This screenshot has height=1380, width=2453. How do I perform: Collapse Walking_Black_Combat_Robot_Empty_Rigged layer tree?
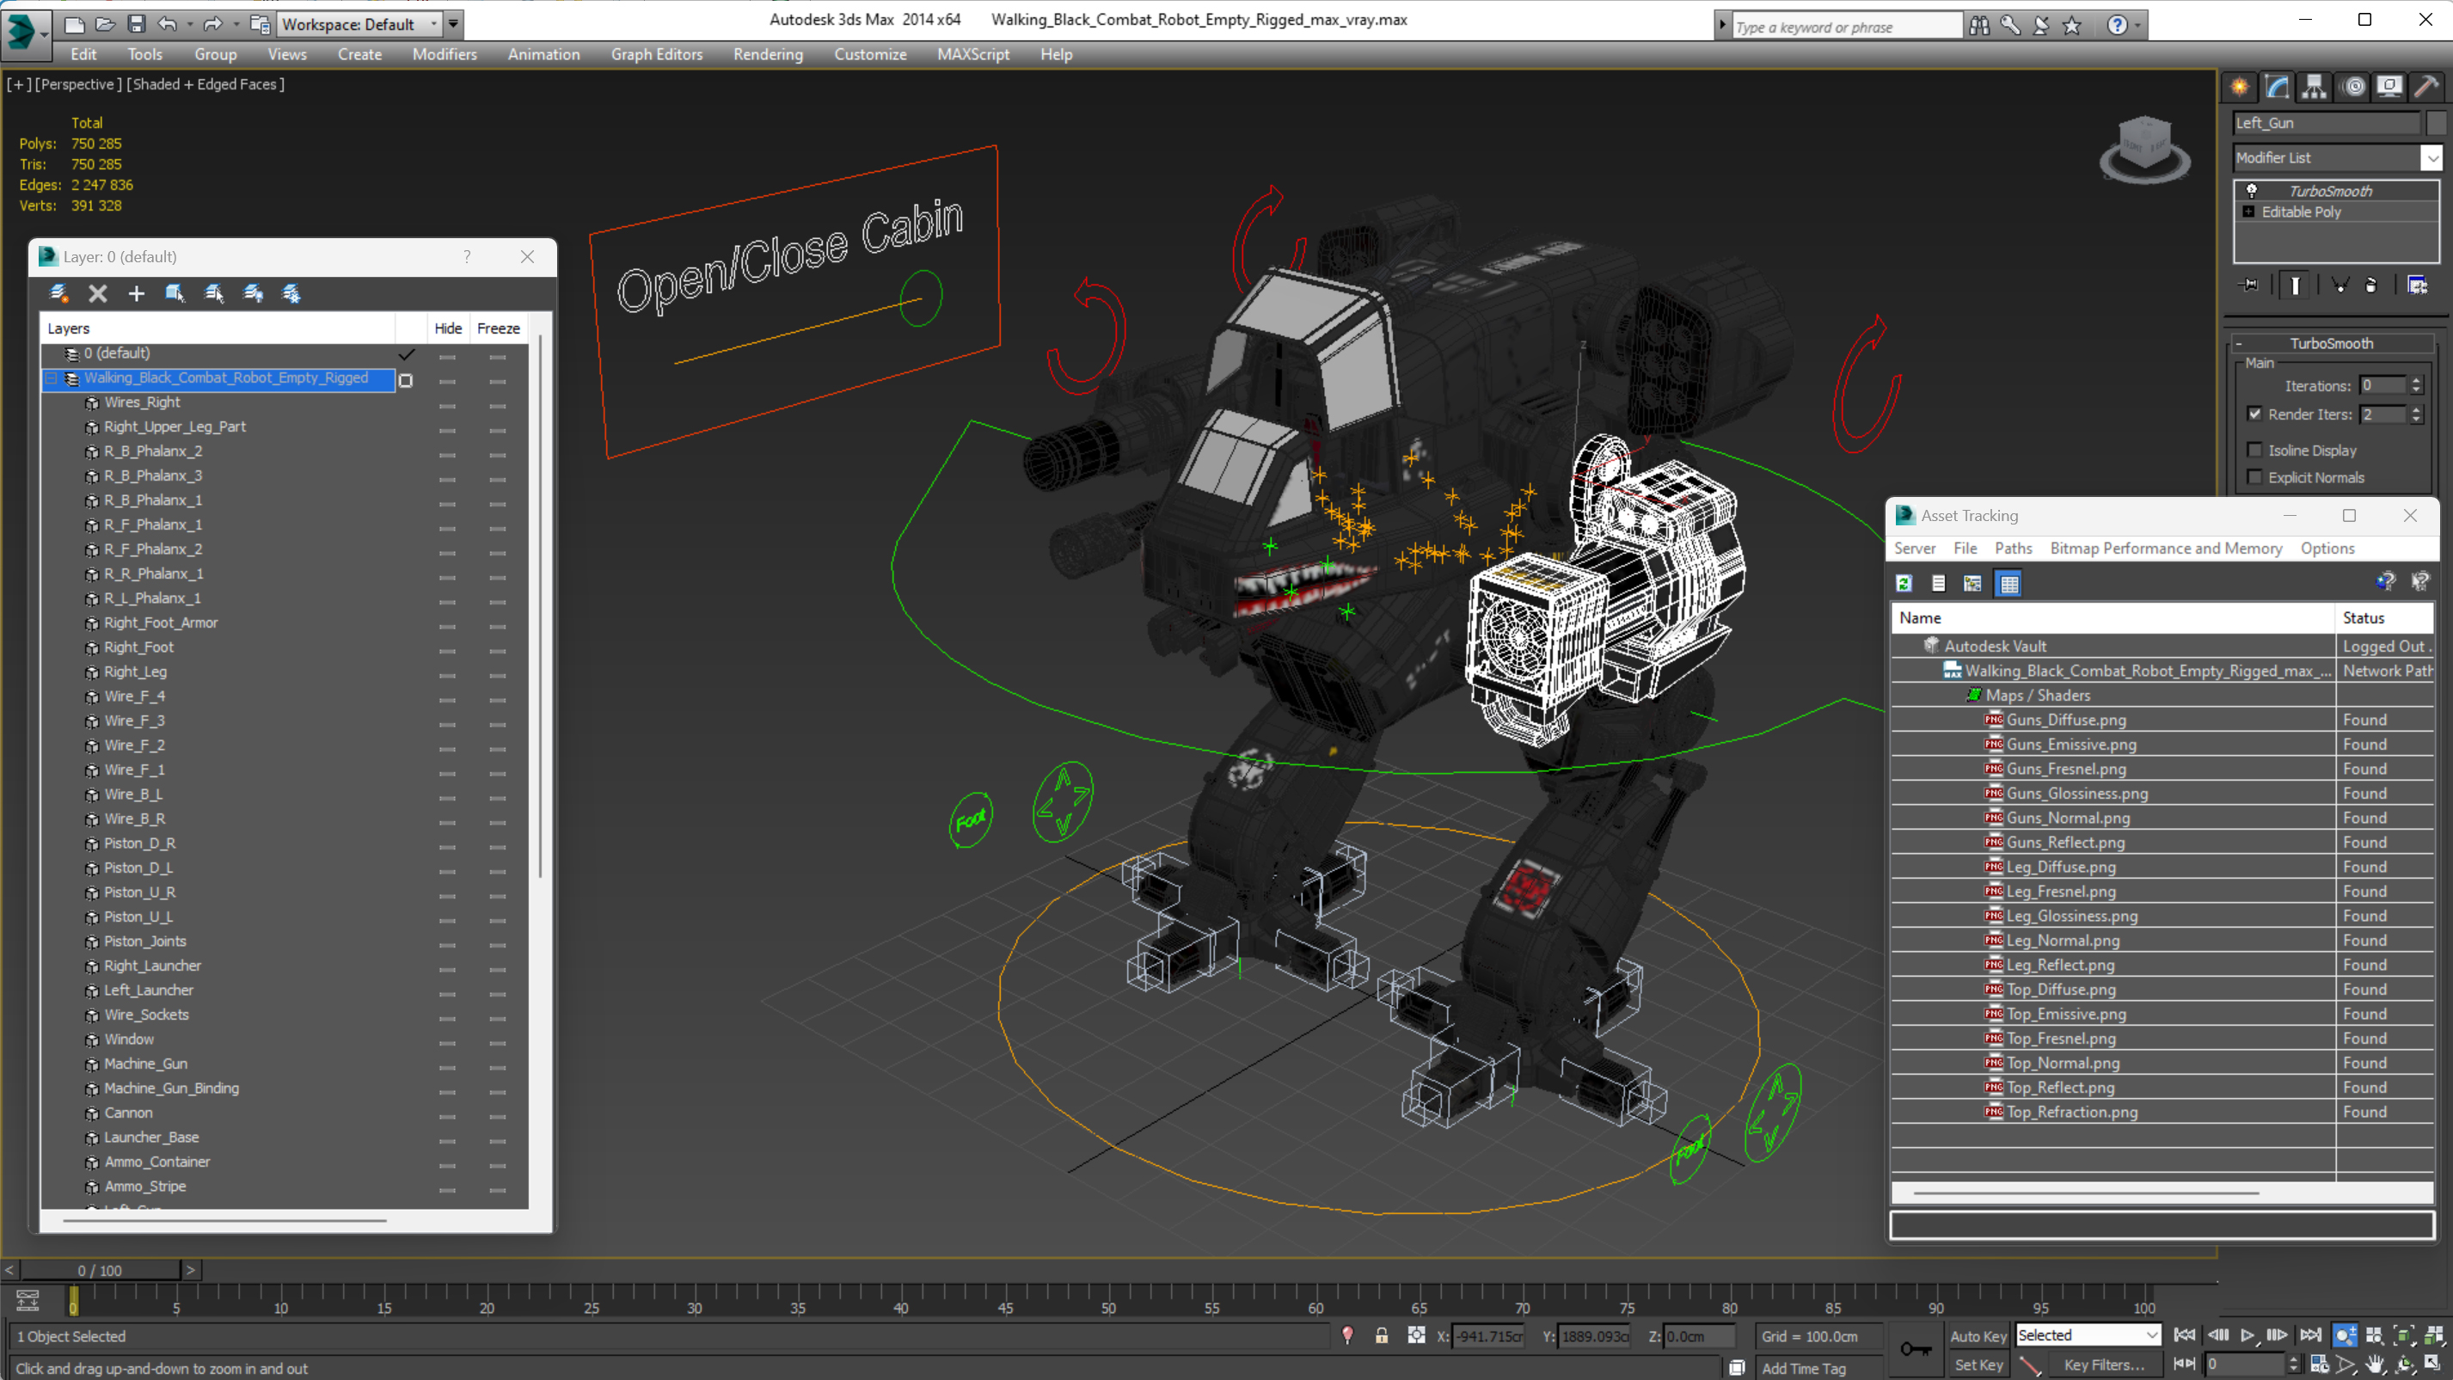(x=52, y=379)
